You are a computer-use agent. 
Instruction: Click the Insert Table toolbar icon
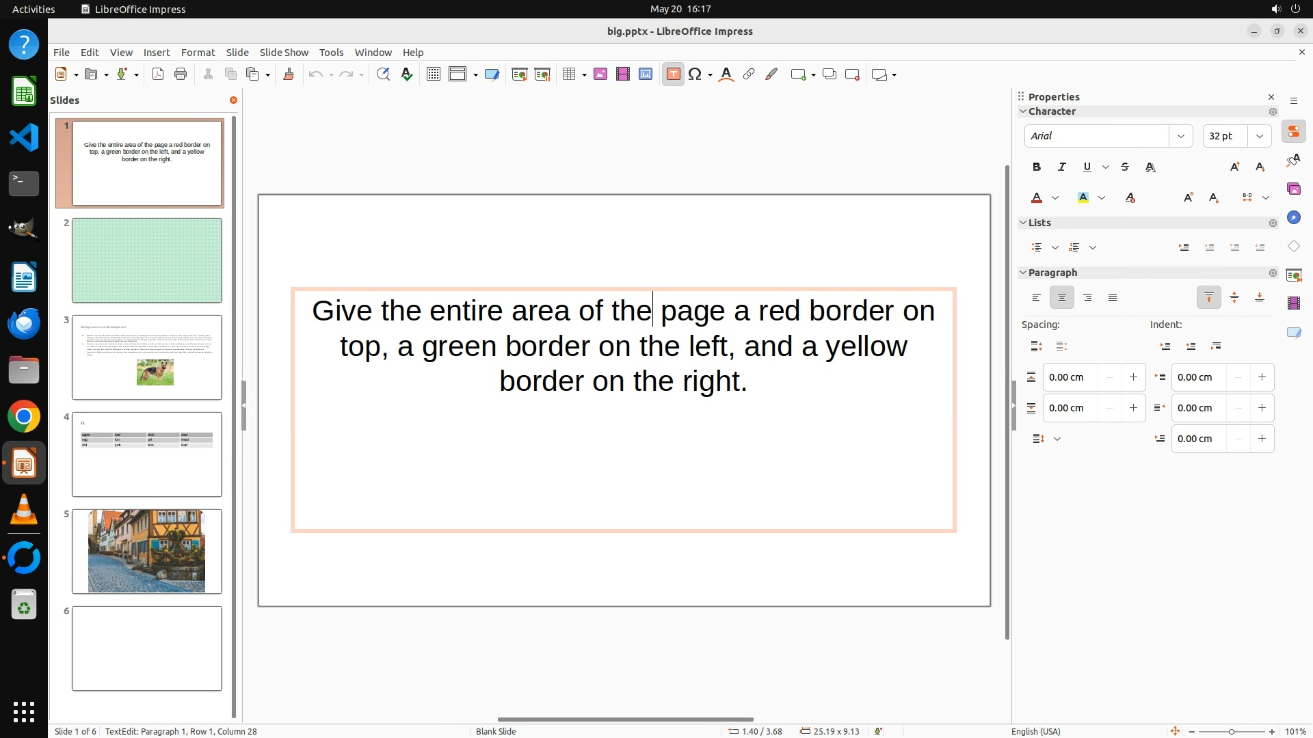point(568,74)
